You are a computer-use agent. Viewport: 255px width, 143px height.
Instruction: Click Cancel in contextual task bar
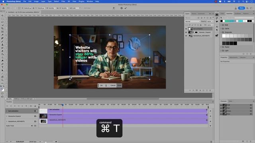(113, 85)
